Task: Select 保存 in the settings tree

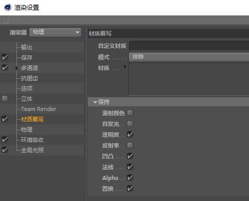Action: pos(27,58)
